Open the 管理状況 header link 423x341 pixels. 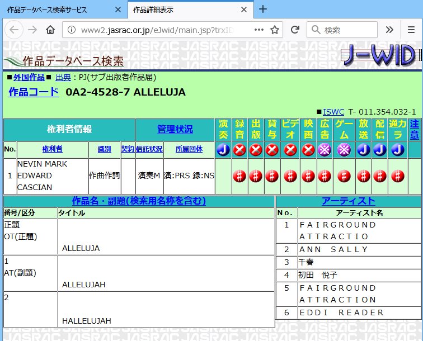pos(175,129)
